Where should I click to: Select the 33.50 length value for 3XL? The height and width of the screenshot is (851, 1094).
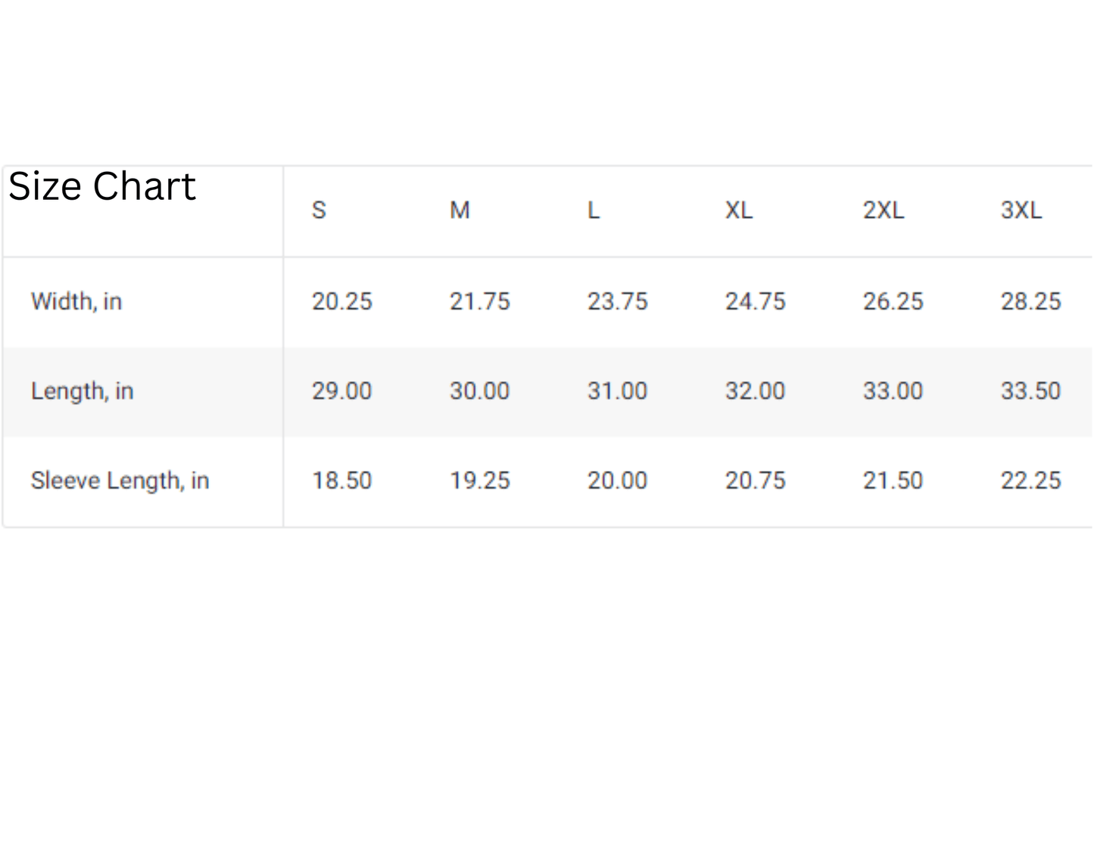tap(1031, 391)
